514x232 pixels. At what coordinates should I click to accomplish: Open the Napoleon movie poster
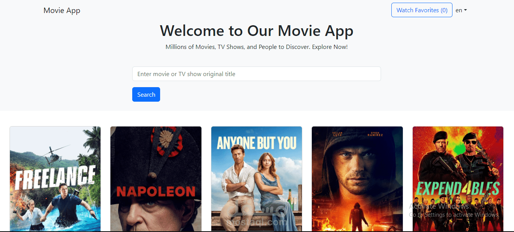[x=156, y=179]
